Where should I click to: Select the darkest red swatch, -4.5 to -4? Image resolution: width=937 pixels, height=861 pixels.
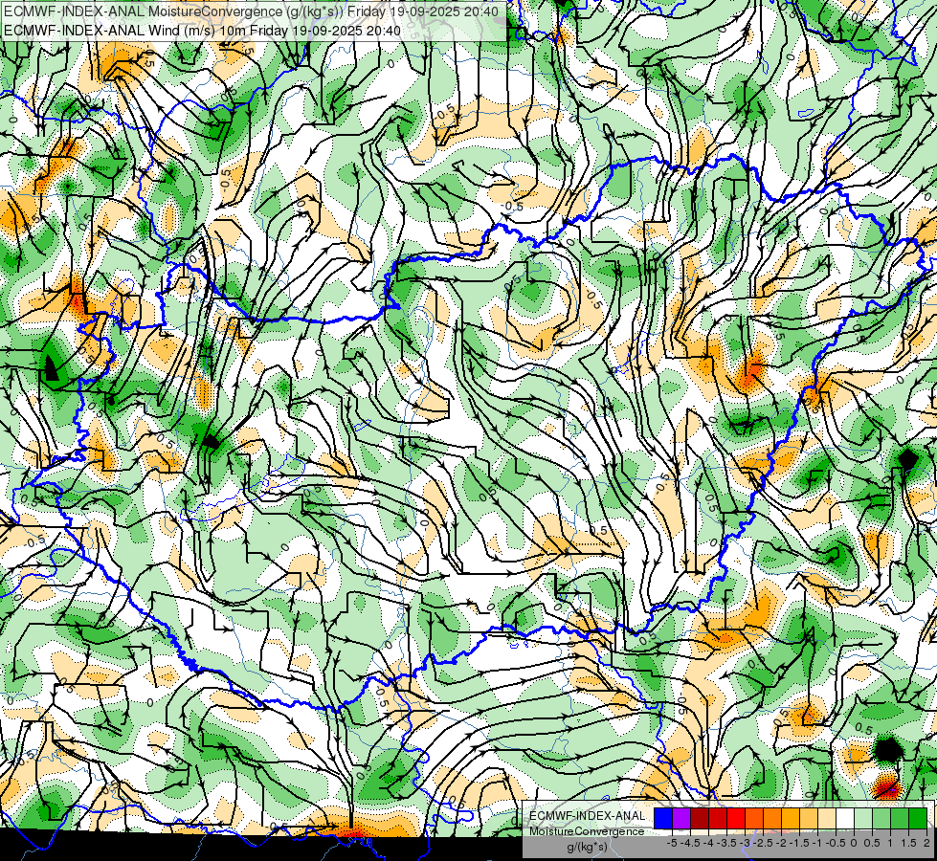[700, 818]
